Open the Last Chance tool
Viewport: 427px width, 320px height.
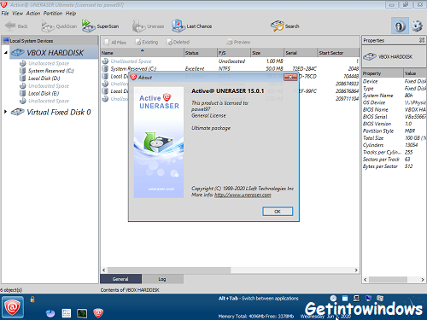[x=192, y=26]
